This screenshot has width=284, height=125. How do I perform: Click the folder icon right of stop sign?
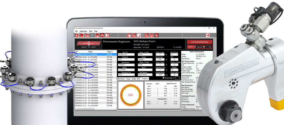coord(107,35)
